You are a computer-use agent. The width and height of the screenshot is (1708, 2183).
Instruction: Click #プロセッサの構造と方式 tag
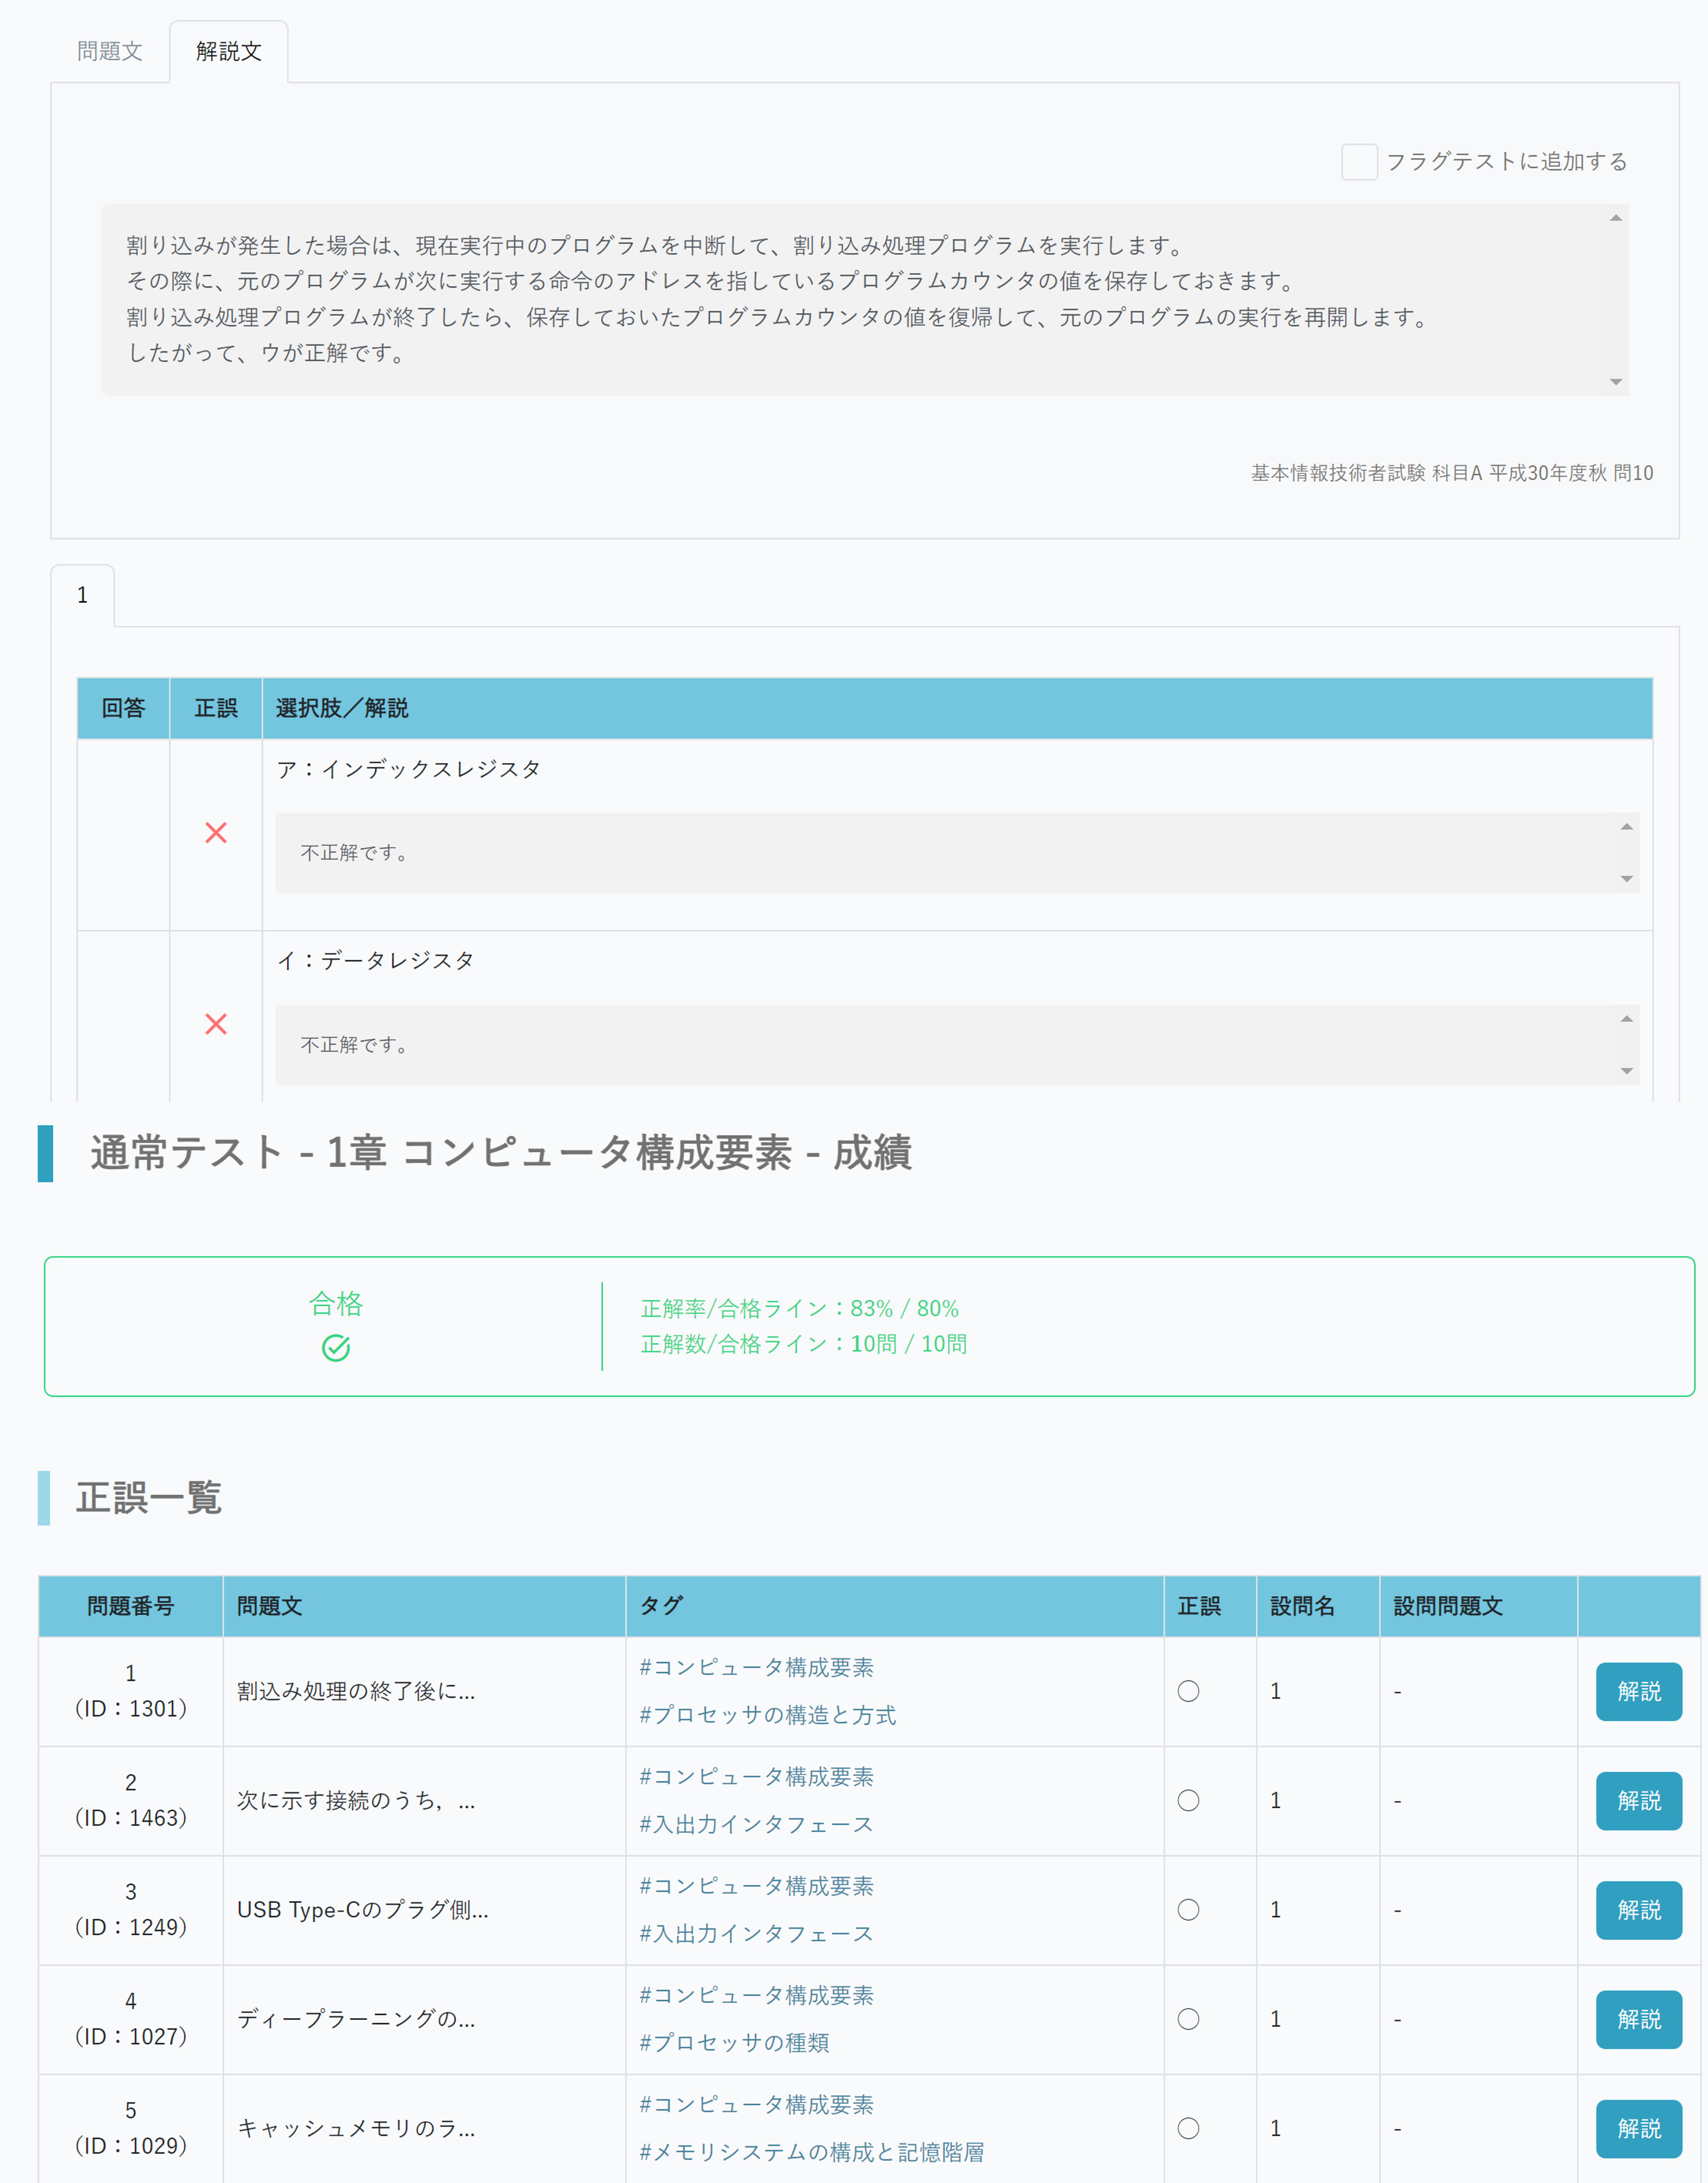[x=768, y=1715]
